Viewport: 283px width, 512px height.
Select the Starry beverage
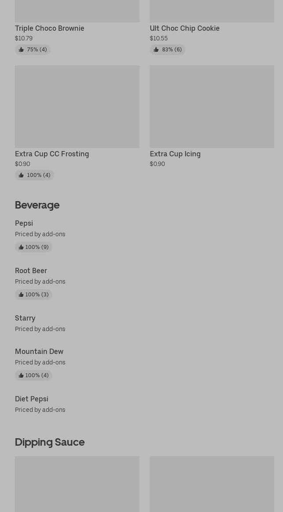[25, 318]
